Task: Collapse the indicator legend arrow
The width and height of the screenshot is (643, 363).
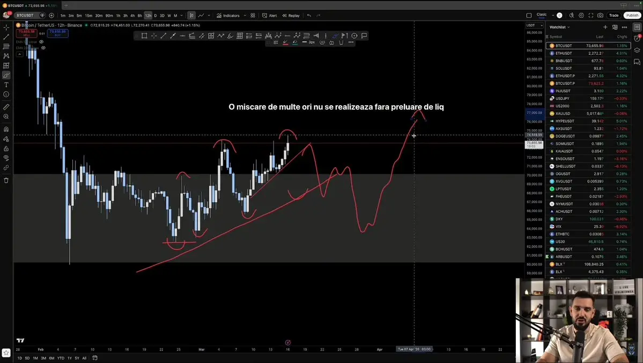Action: coord(19,54)
